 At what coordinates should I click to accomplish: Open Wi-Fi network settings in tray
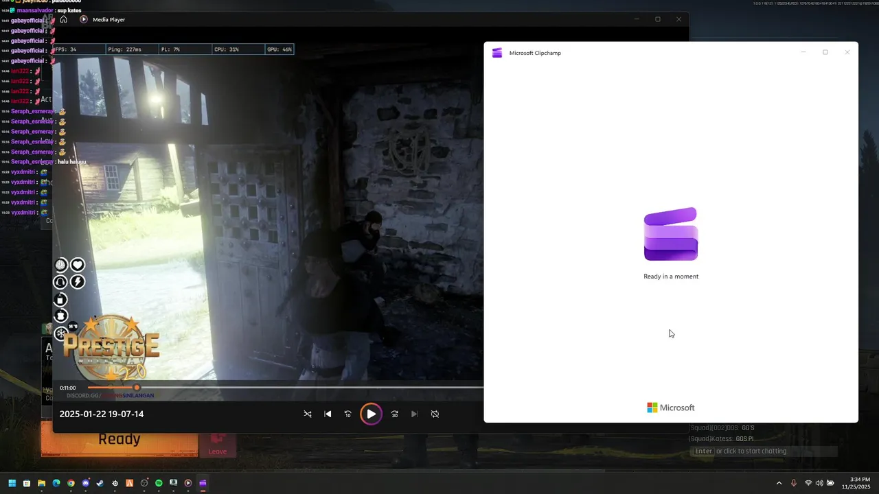point(808,483)
